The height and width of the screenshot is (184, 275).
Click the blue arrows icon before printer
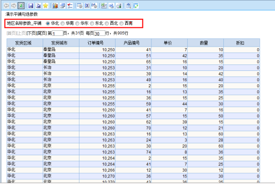point(111,6)
